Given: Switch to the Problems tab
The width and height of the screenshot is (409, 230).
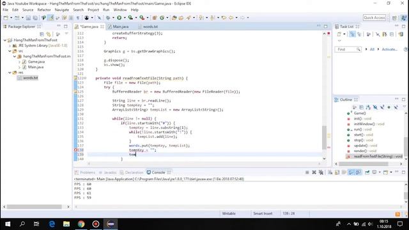Looking at the screenshot, I should [x=85, y=172].
